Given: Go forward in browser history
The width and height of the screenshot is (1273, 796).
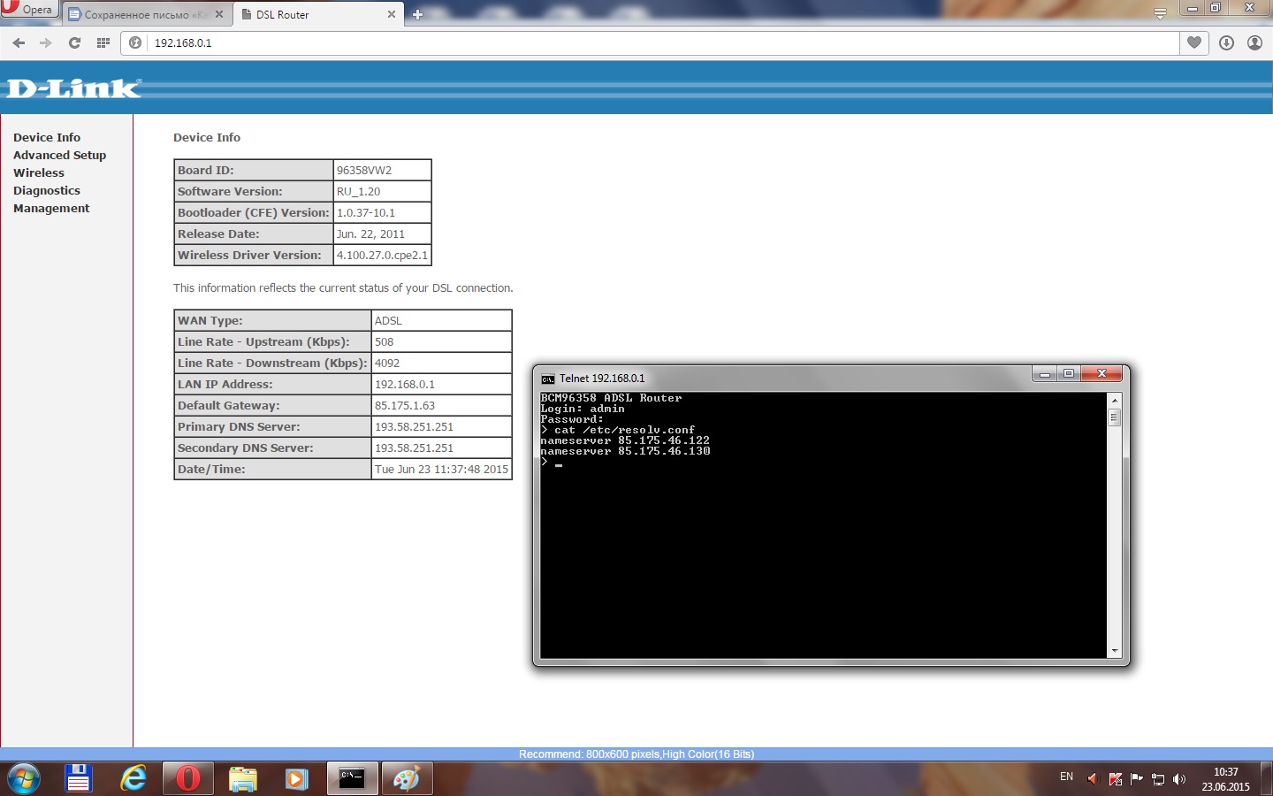Looking at the screenshot, I should (x=46, y=42).
